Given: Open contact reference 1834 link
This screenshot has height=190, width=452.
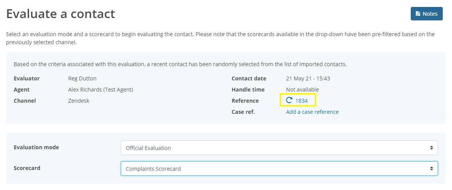Looking at the screenshot, I should point(301,101).
